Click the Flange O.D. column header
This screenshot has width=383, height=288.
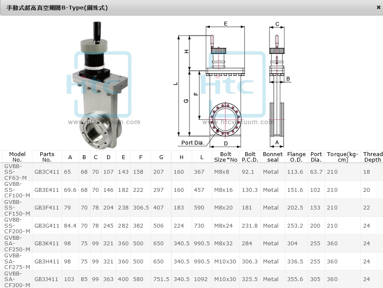[296, 157]
